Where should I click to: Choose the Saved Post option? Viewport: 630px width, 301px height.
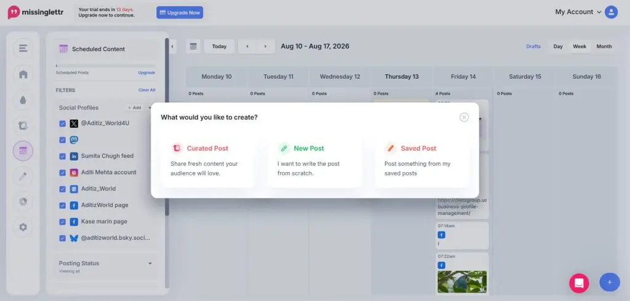422,162
